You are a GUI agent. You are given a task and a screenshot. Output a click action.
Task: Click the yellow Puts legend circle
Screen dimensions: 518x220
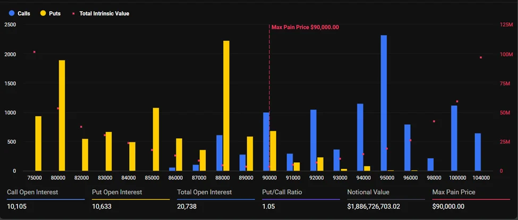43,13
